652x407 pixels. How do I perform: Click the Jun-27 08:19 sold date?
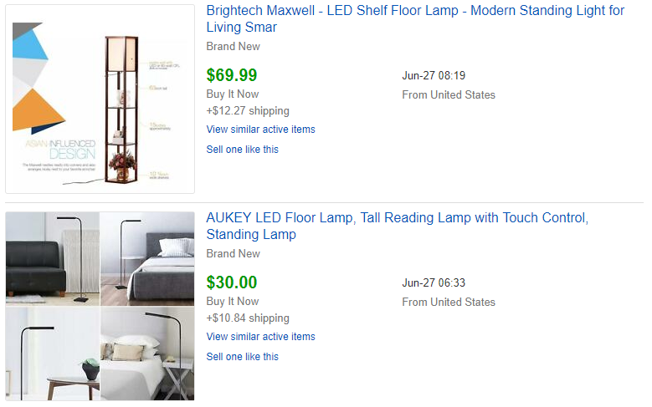[434, 76]
